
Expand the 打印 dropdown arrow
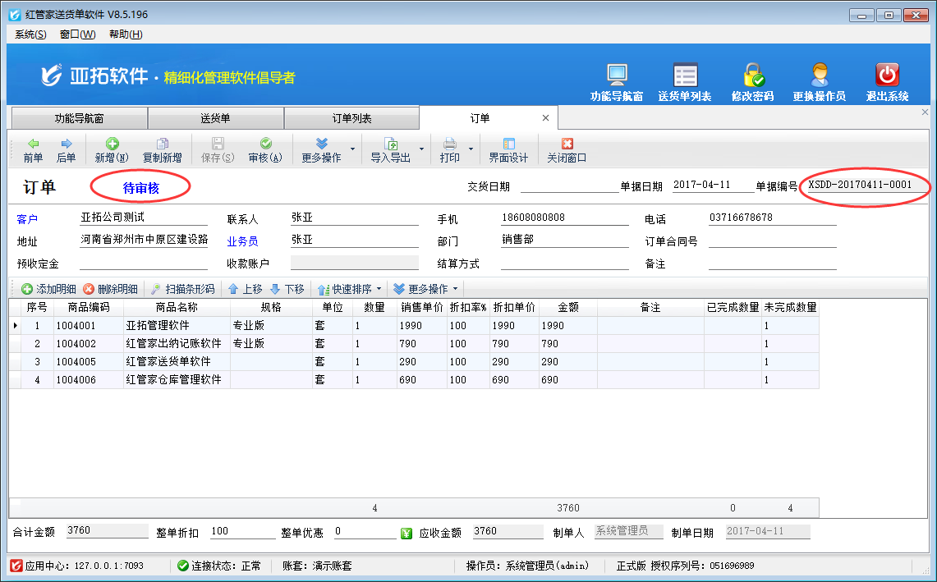click(x=471, y=149)
